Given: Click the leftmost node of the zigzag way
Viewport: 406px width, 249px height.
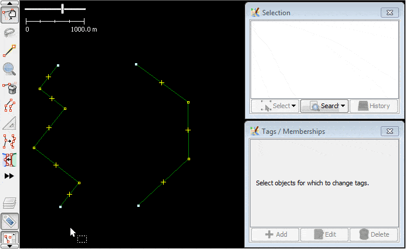Looking at the screenshot, I should point(34,148).
